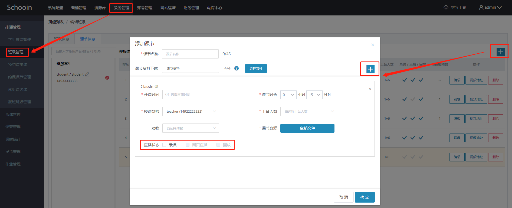Click the admin user avatar icon
Screen dimensions: 512x208
(x=481, y=7)
